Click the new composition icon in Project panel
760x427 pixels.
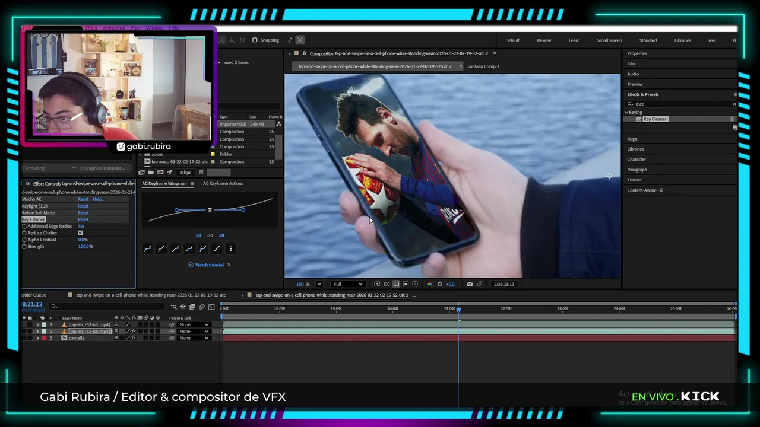click(x=160, y=172)
